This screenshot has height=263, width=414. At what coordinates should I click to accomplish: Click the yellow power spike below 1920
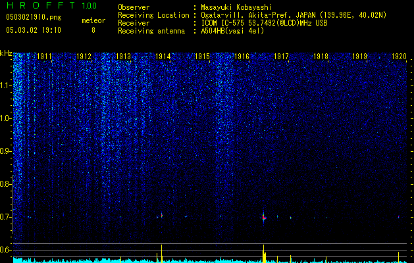(398, 257)
